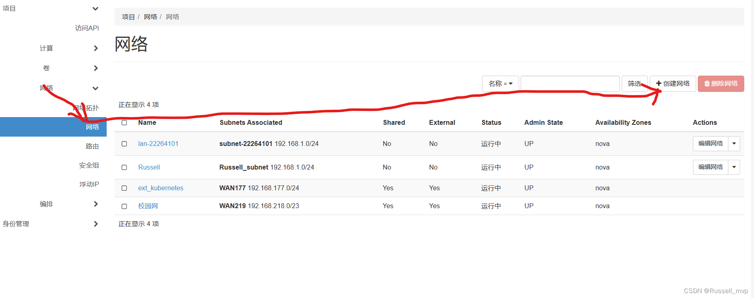Image resolution: width=754 pixels, height=298 pixels.
Task: Open the lan-22264101 network link
Action: pos(158,144)
